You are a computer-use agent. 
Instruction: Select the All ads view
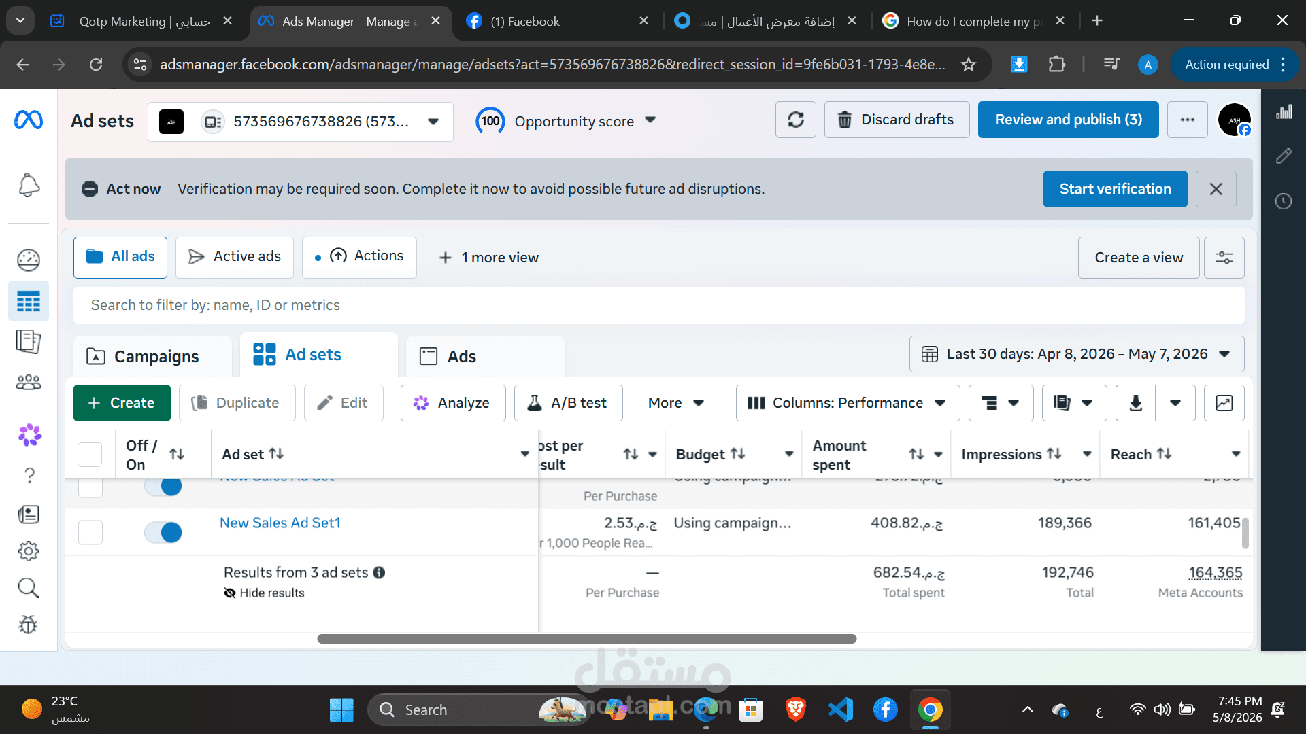(x=120, y=257)
